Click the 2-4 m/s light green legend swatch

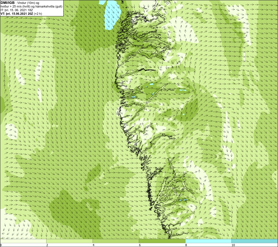pyautogui.click(x=69, y=241)
